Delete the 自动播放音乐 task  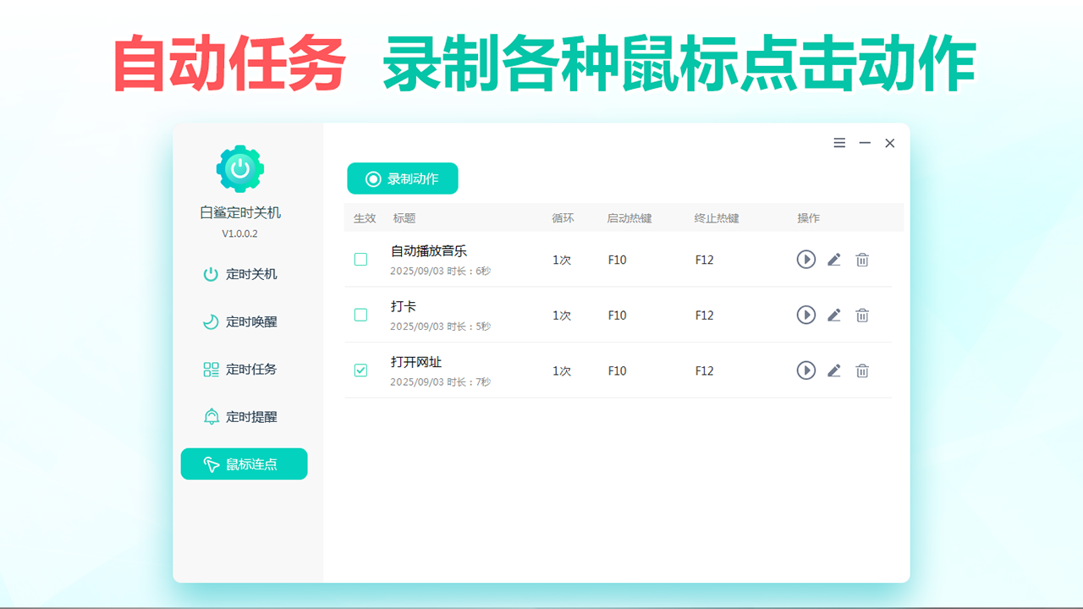click(861, 260)
